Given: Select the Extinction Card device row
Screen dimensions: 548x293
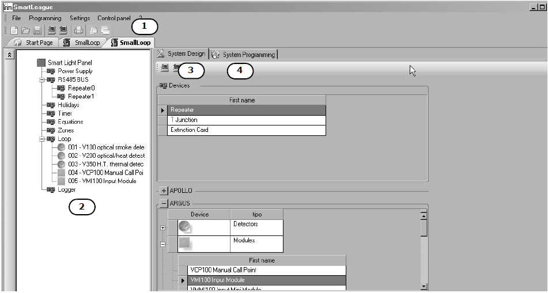Looking at the screenshot, I should pyautogui.click(x=247, y=130).
